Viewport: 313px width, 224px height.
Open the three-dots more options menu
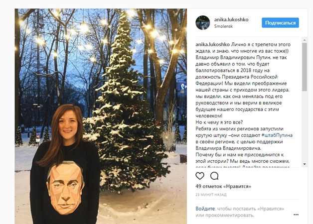tap(296, 215)
